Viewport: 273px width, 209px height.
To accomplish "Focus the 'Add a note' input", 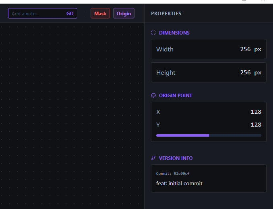I will 37,14.
